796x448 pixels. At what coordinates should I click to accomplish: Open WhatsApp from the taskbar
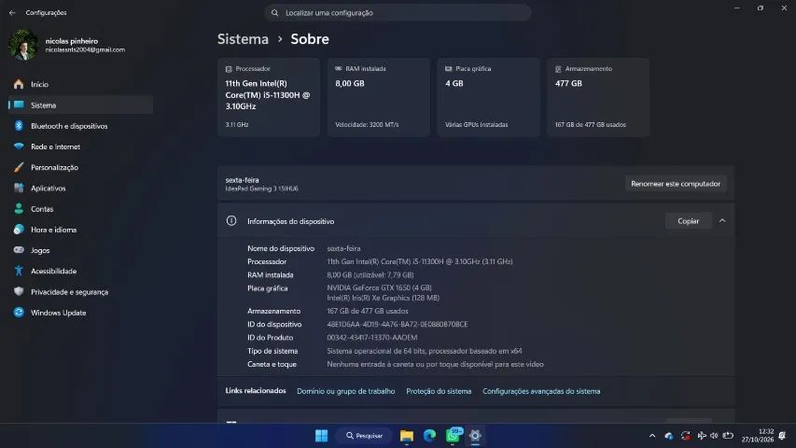453,435
